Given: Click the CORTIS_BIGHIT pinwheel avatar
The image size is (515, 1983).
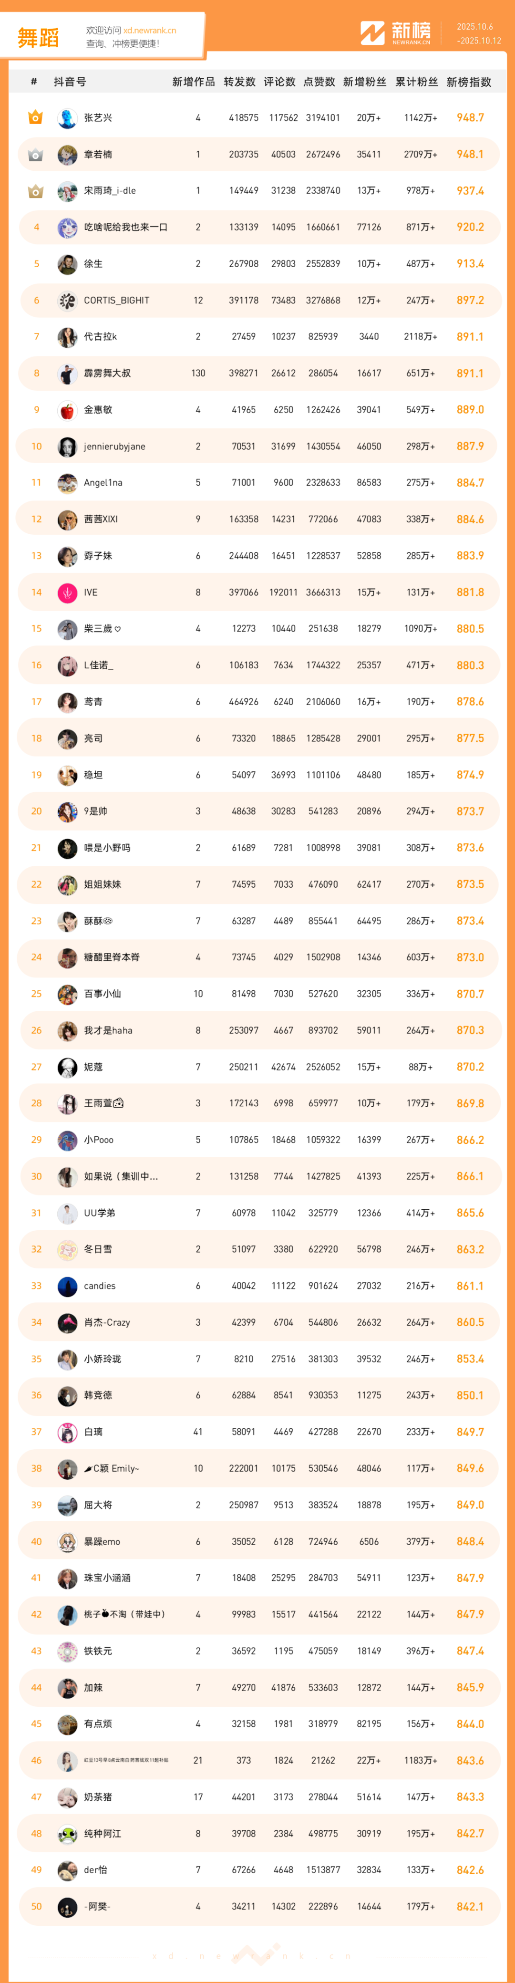Looking at the screenshot, I should tap(68, 301).
